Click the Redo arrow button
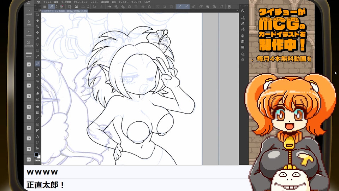Screen dimensions: 339x191 point(101,7)
